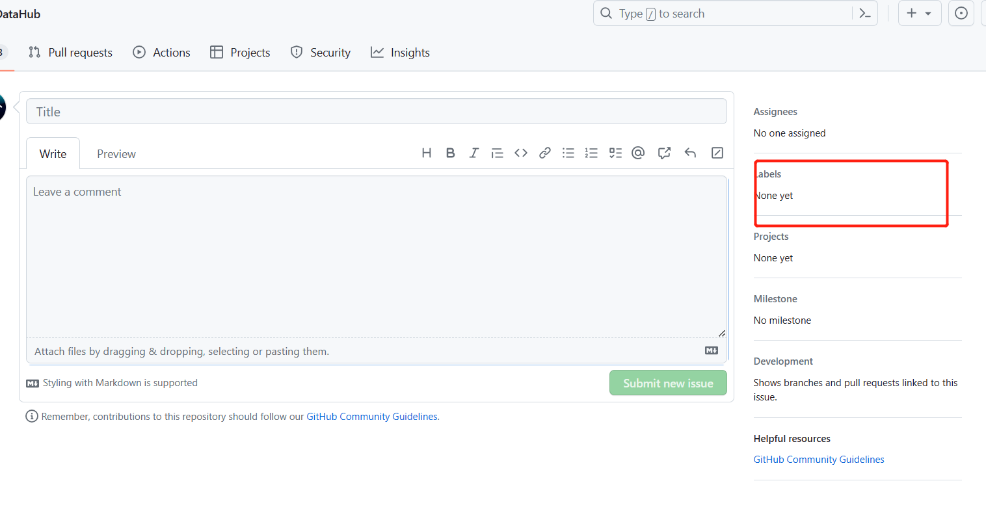Open the command palette next to search
Viewport: 986px width, 522px height.
865,13
